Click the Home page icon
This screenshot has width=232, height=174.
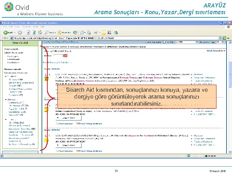click(40, 33)
